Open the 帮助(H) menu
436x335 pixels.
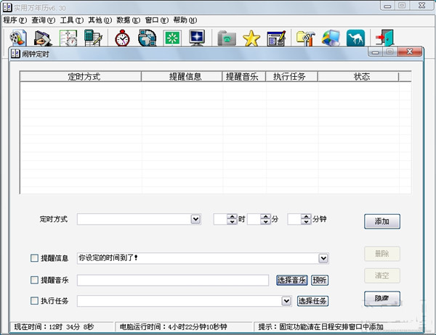(185, 20)
